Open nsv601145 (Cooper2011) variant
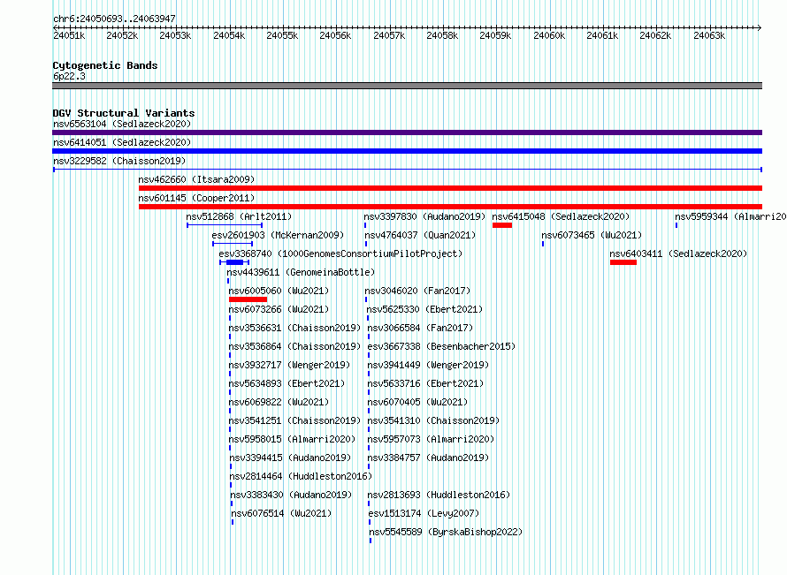This screenshot has width=787, height=575. [196, 198]
